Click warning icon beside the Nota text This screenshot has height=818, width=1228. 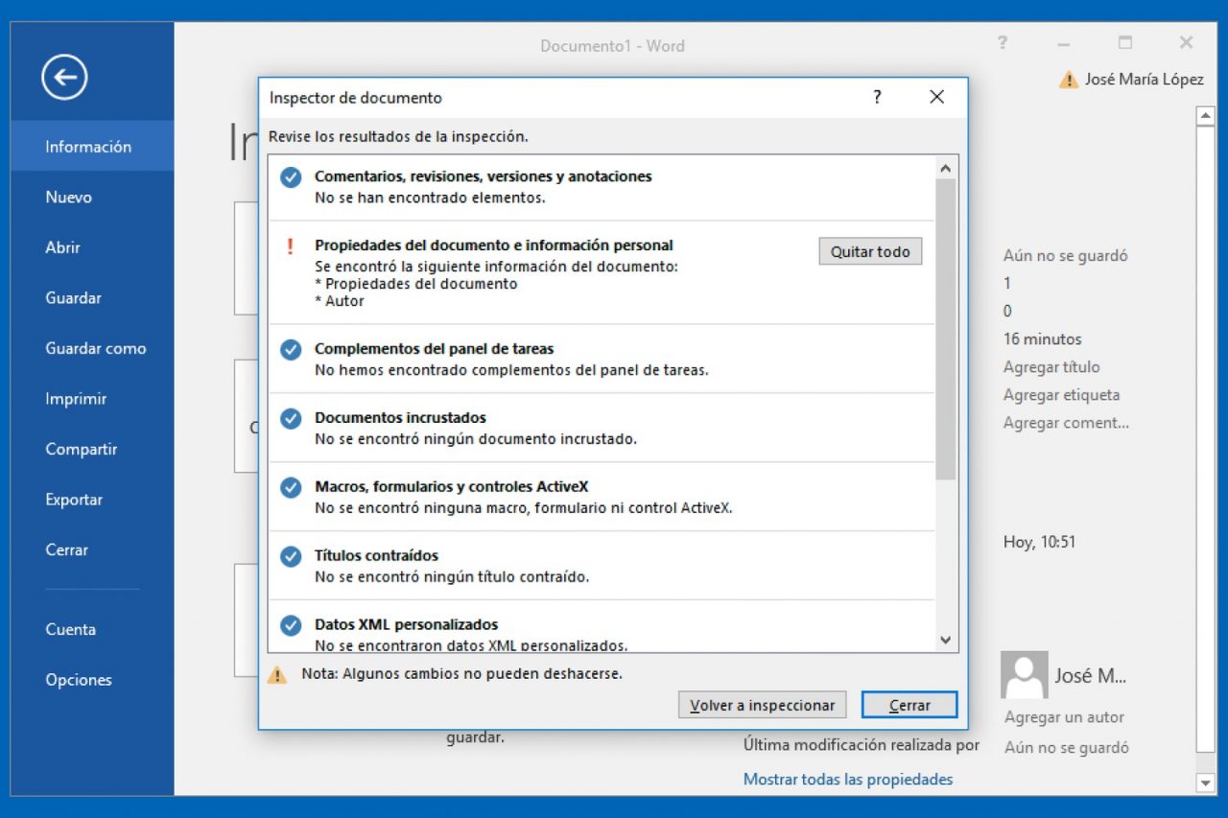(x=277, y=674)
